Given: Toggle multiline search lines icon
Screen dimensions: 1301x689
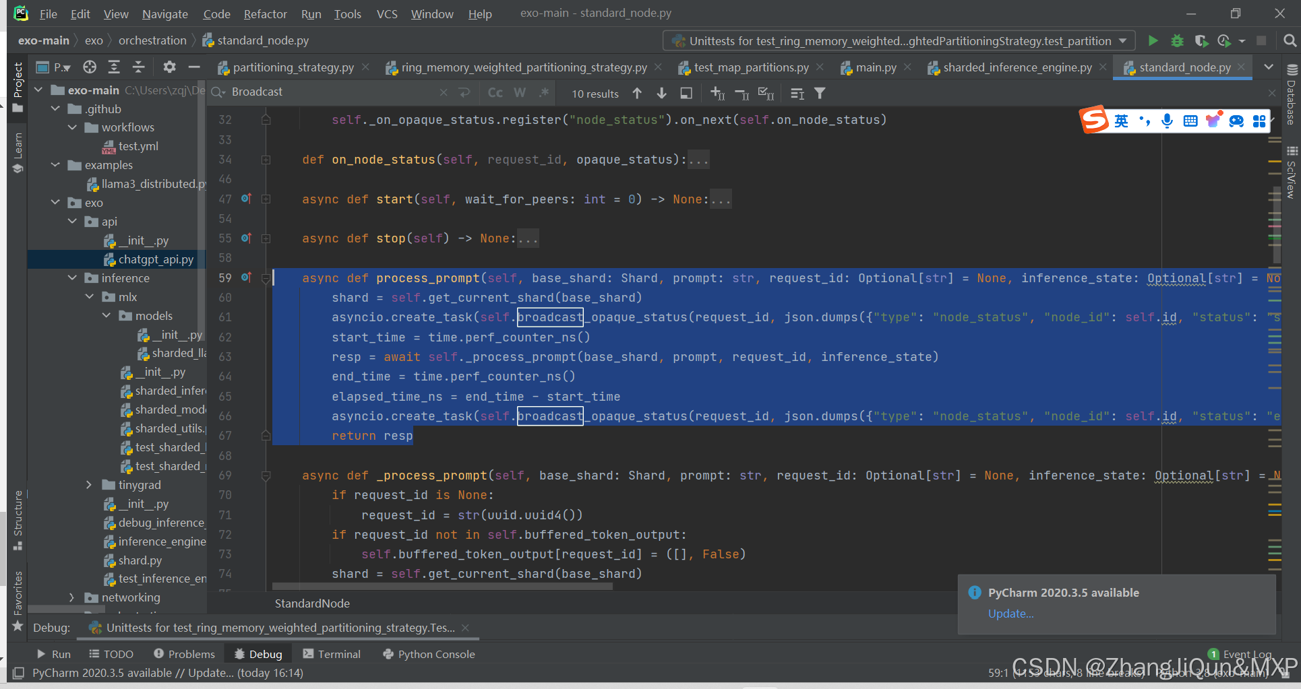Looking at the screenshot, I should pyautogui.click(x=797, y=93).
